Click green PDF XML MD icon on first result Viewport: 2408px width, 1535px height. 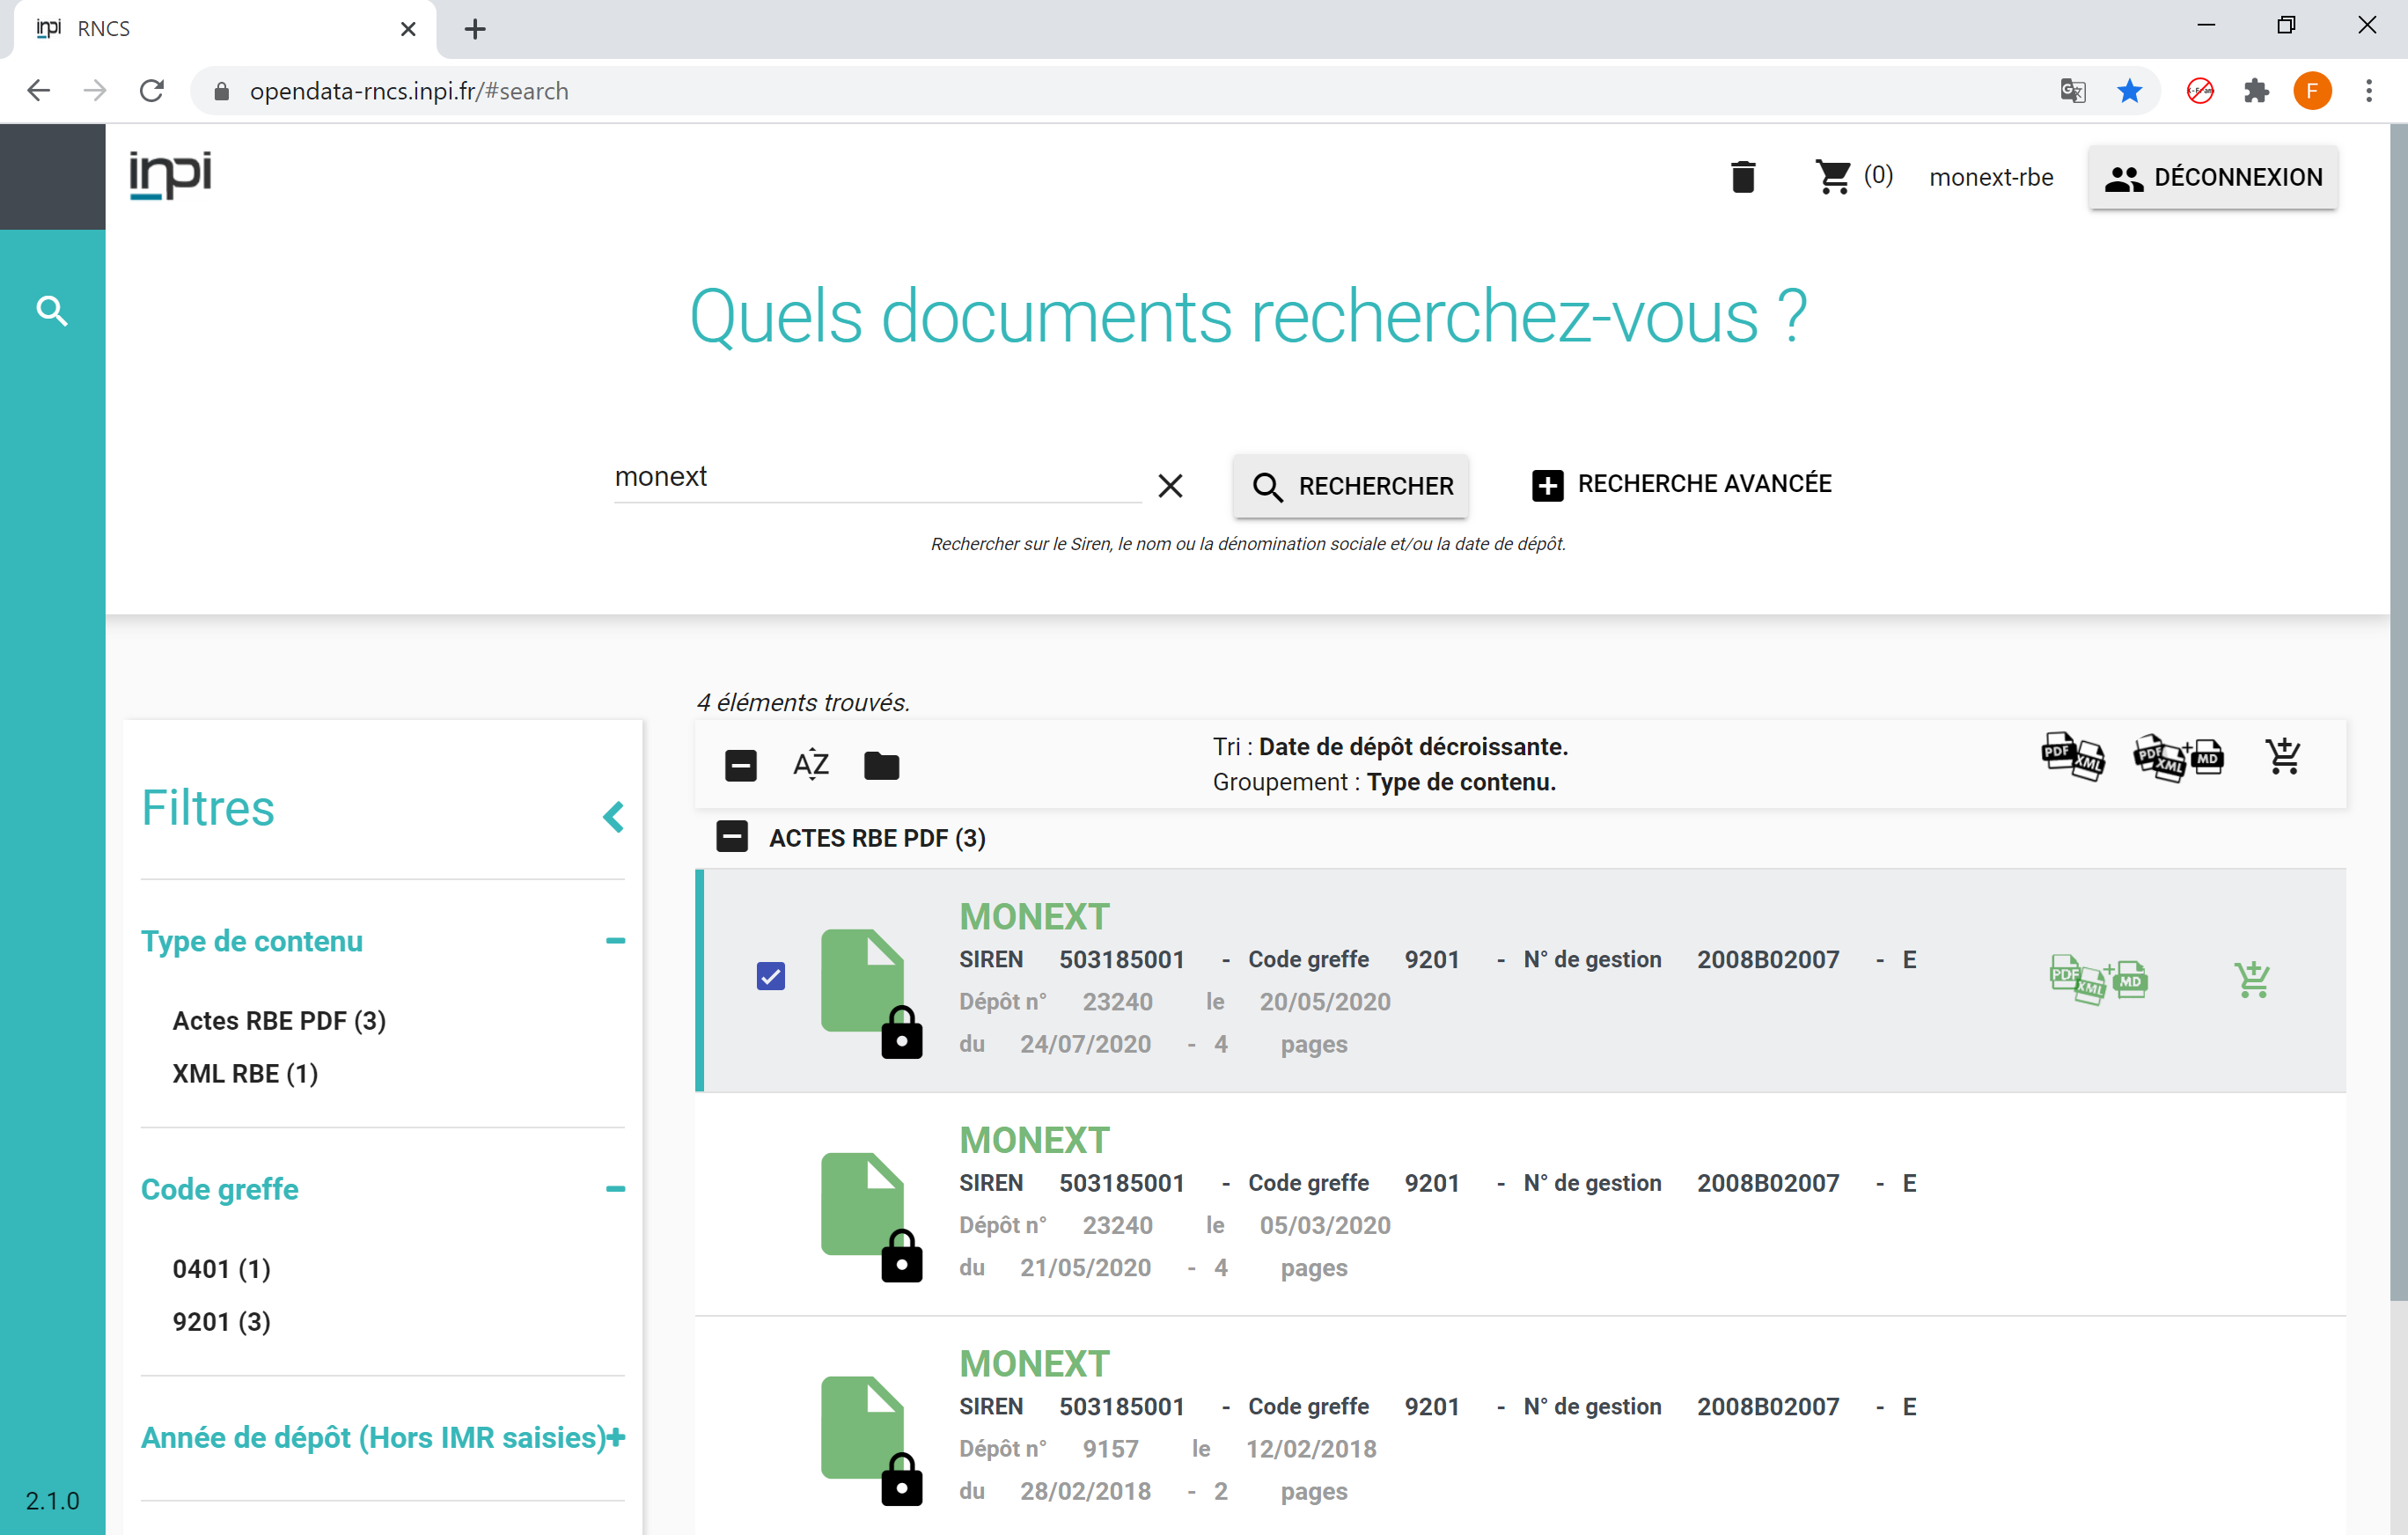[x=2098, y=979]
